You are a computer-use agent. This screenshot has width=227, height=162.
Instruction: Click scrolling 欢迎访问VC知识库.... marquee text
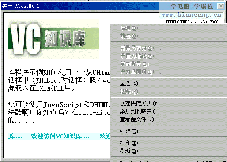coord(60,136)
